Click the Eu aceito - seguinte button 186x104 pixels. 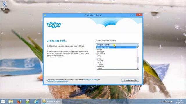[130, 80]
